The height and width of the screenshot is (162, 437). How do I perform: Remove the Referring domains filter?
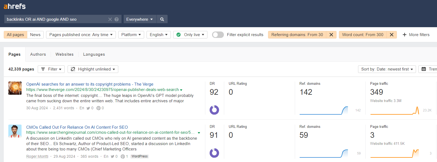(331, 35)
